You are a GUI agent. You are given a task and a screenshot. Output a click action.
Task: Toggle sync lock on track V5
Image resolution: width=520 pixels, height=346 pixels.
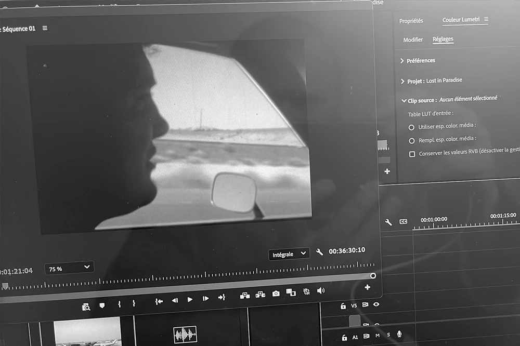coord(365,304)
